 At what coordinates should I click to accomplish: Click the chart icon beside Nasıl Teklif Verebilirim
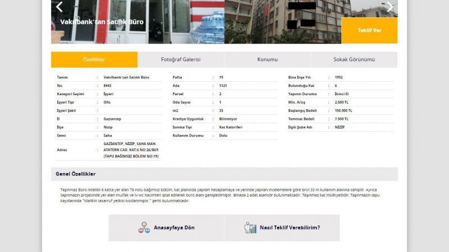[x=250, y=228]
